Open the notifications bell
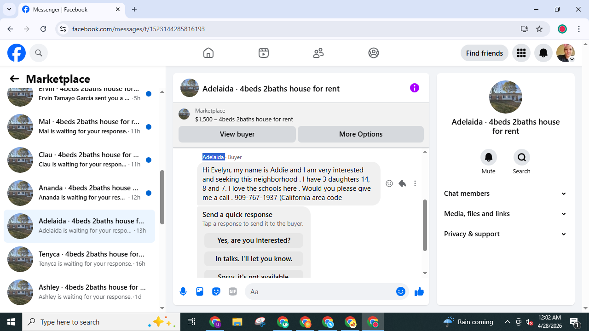This screenshot has height=331, width=589. [543, 53]
